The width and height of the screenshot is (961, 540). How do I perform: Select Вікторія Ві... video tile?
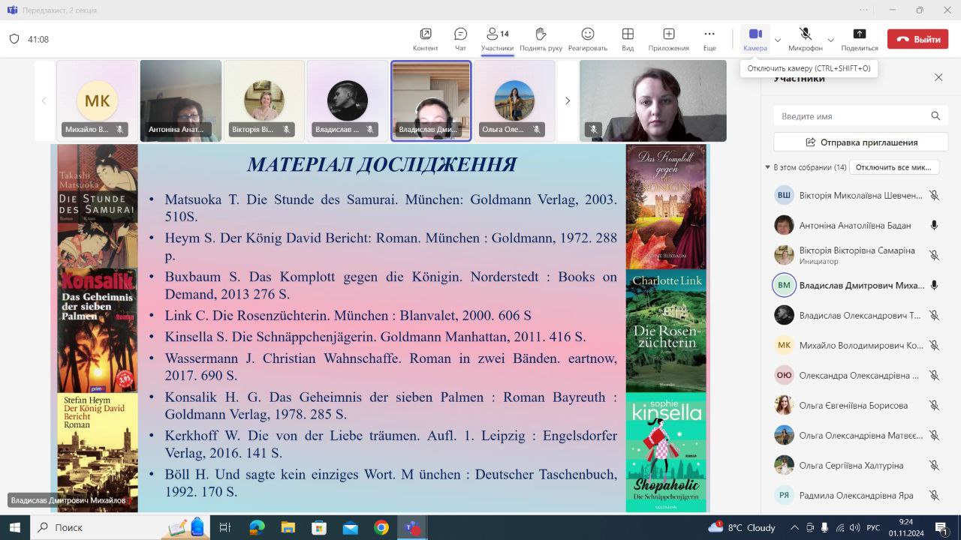264,100
